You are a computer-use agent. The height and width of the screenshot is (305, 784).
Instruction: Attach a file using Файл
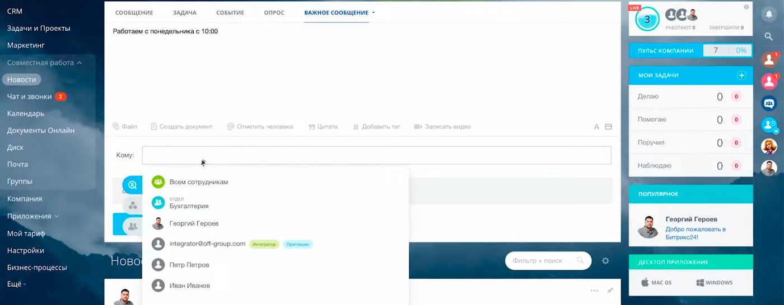tap(125, 127)
